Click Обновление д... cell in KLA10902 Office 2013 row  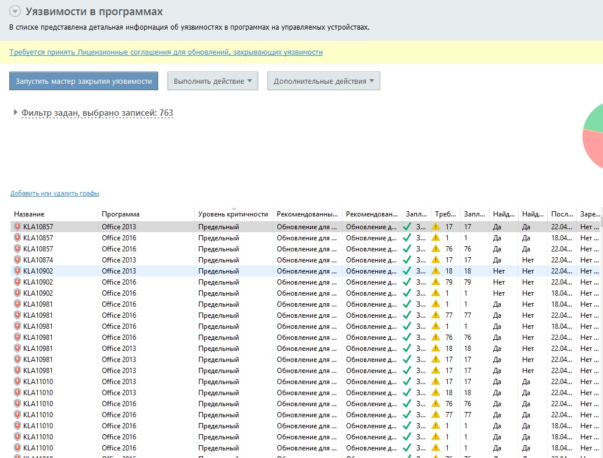point(371,271)
